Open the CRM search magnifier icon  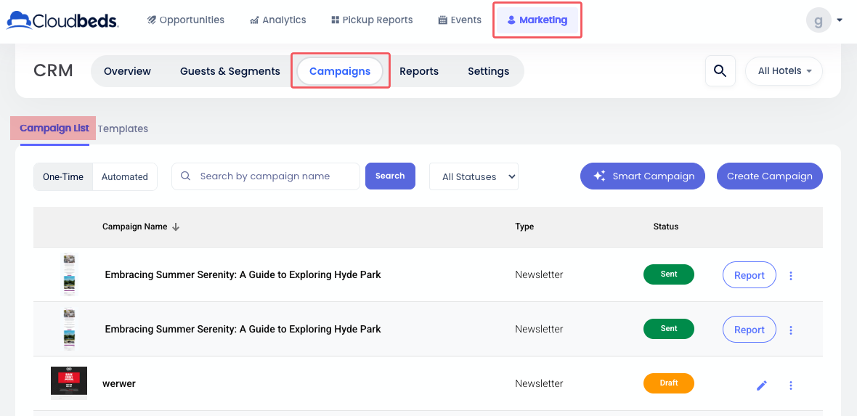[x=720, y=71]
